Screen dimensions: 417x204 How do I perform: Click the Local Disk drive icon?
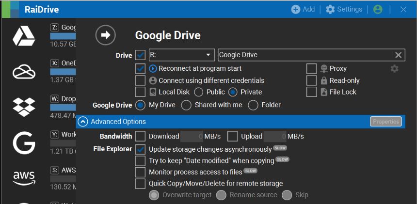tap(153, 92)
